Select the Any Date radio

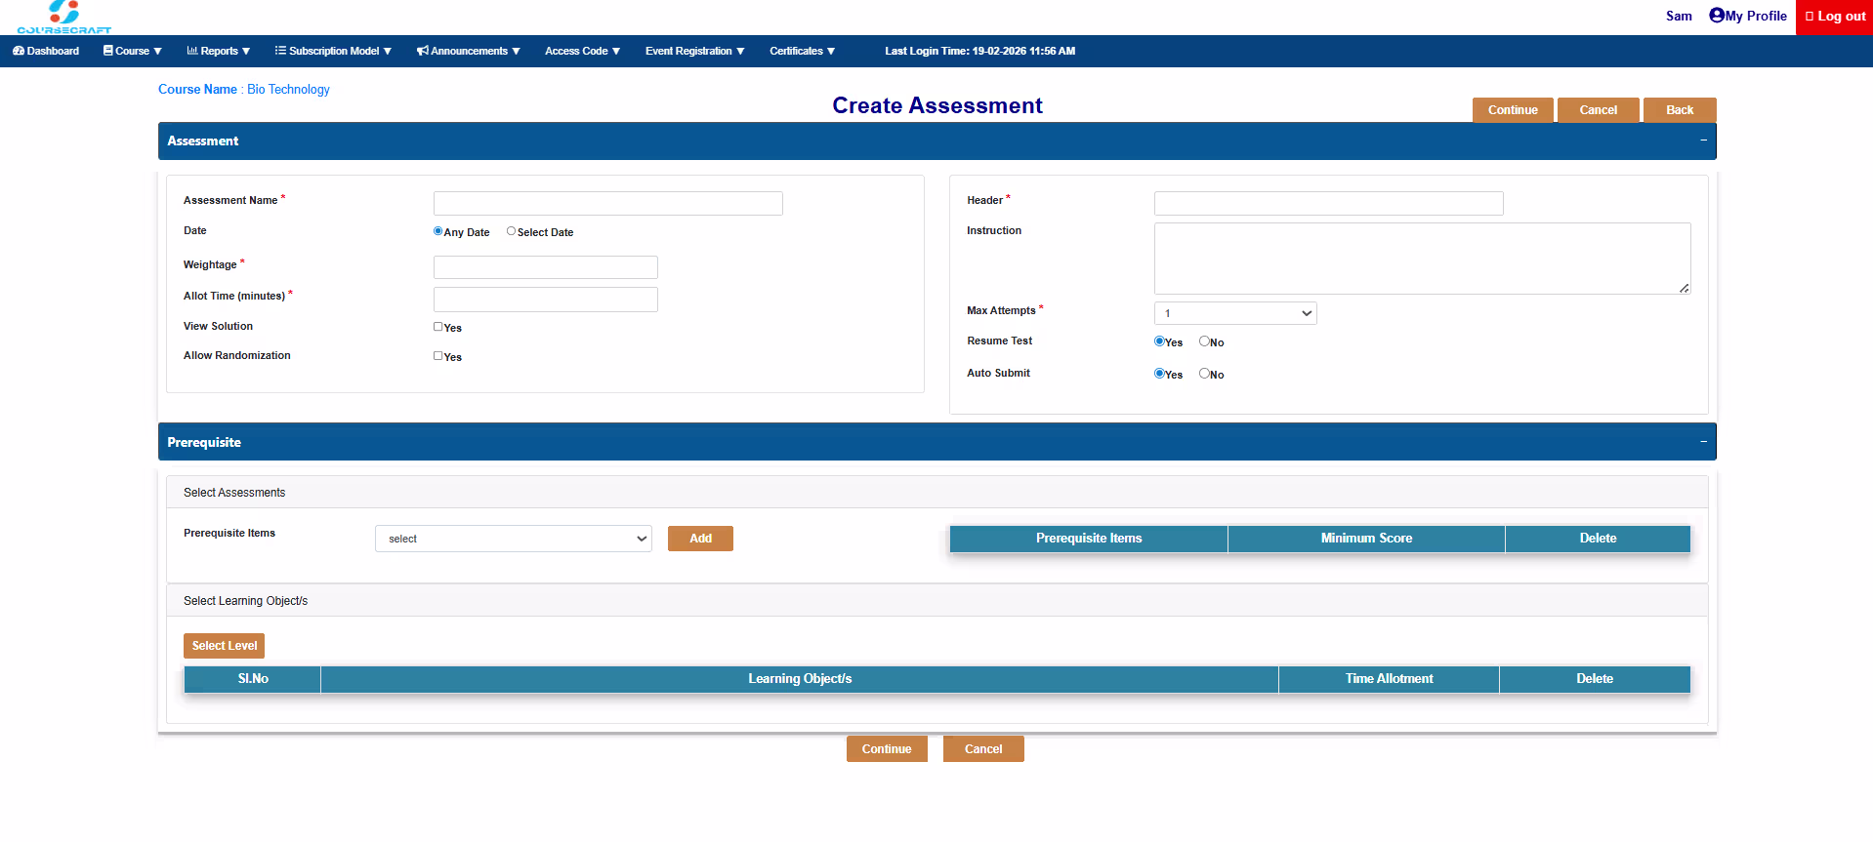click(437, 231)
